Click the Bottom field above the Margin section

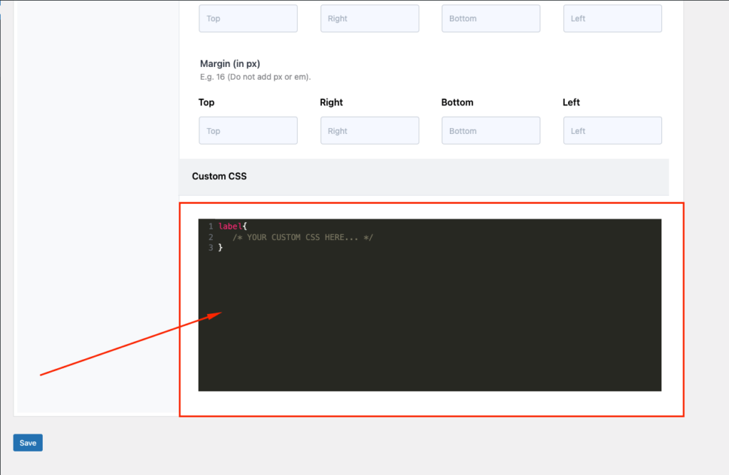tap(491, 19)
